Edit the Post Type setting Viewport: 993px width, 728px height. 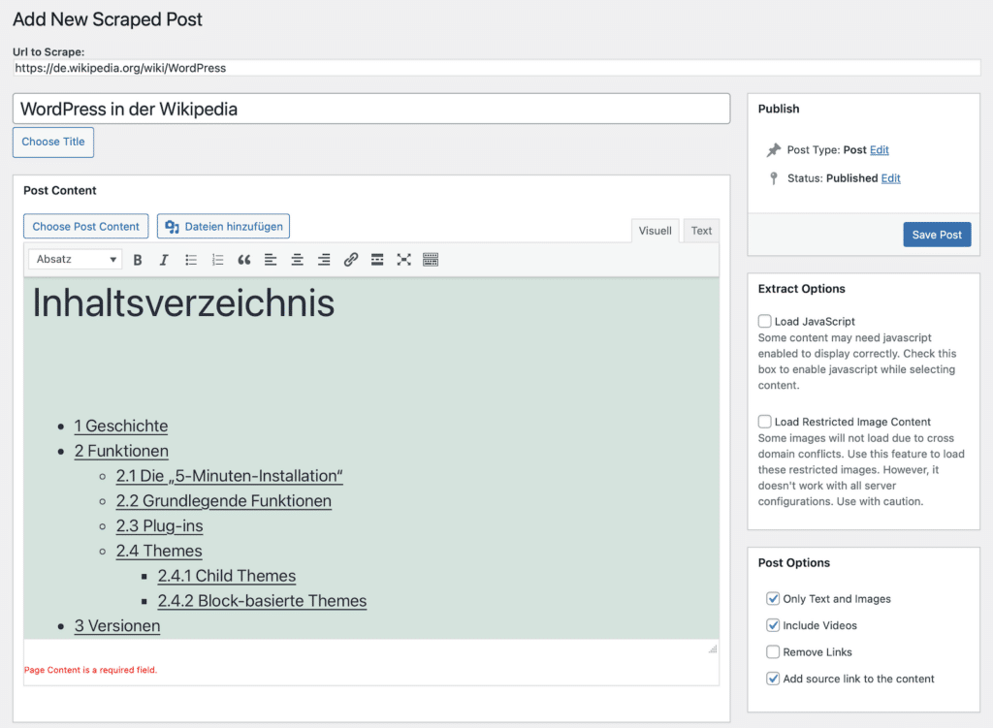(879, 150)
